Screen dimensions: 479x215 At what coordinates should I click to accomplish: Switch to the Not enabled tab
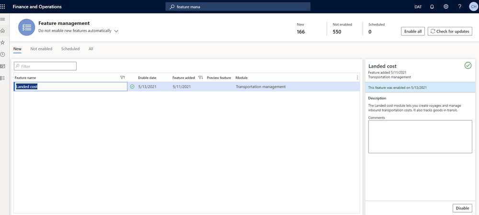pyautogui.click(x=41, y=49)
